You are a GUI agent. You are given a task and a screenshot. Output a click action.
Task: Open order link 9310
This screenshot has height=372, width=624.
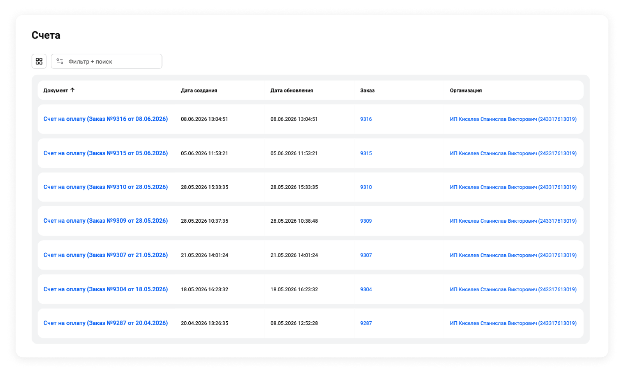point(366,188)
